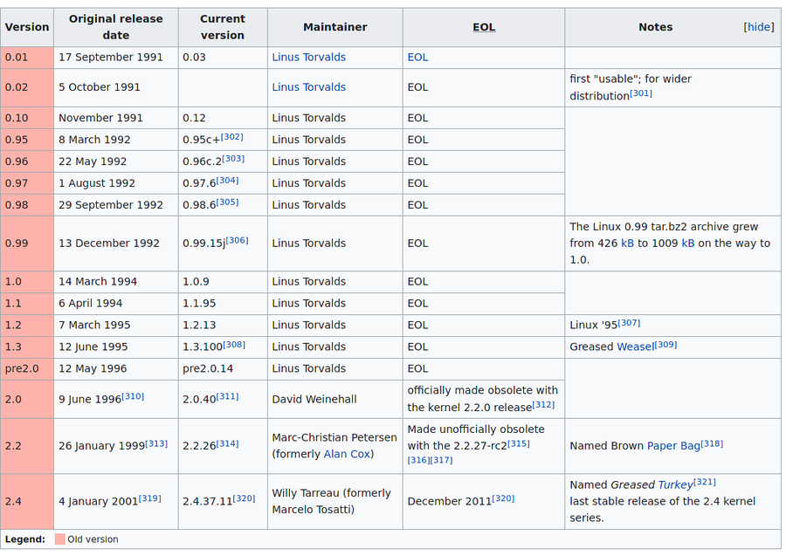Open citation 315 after 2.2.27-rc2
Screen dimensions: 786x556
(518, 443)
